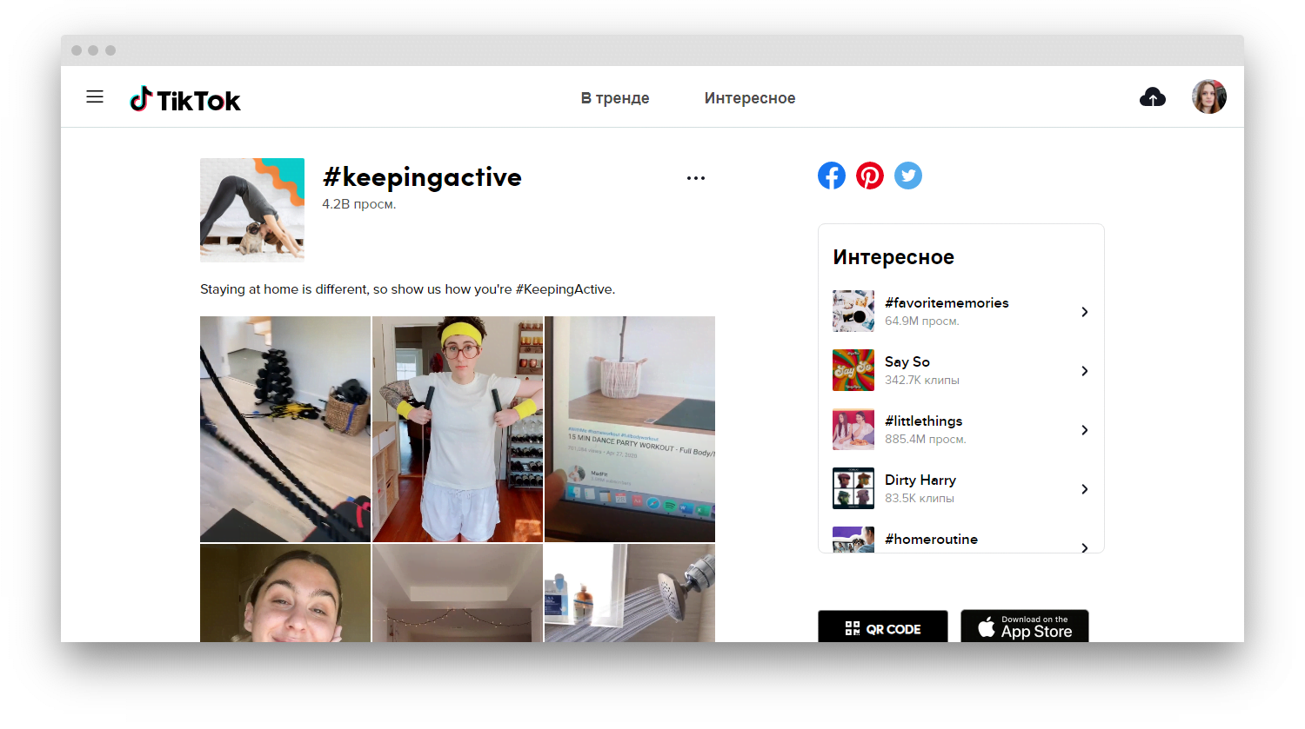Open the ceiling string lights video
This screenshot has width=1305, height=729.
pyautogui.click(x=458, y=593)
